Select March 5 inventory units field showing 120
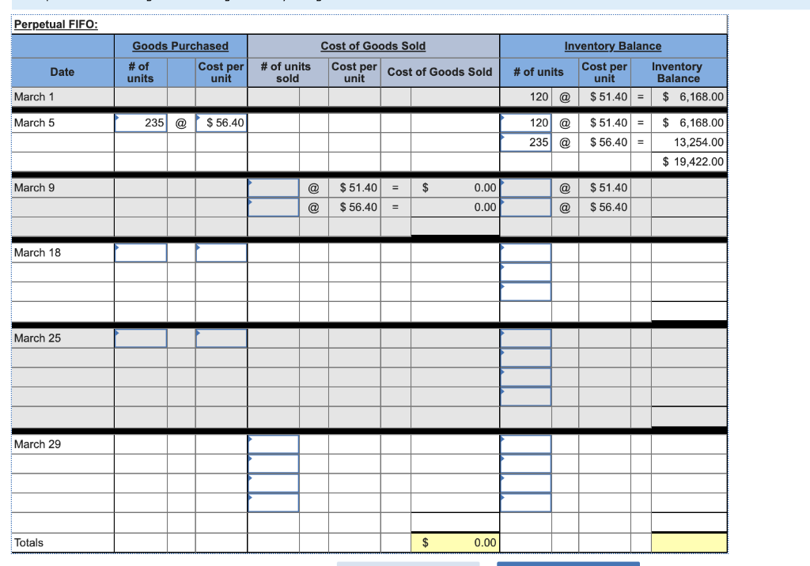The width and height of the screenshot is (810, 566). point(525,123)
